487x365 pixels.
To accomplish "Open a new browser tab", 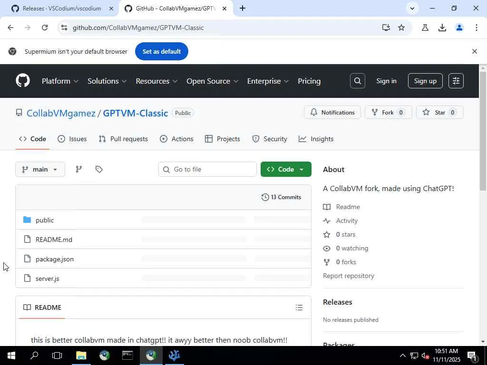I will tap(243, 9).
